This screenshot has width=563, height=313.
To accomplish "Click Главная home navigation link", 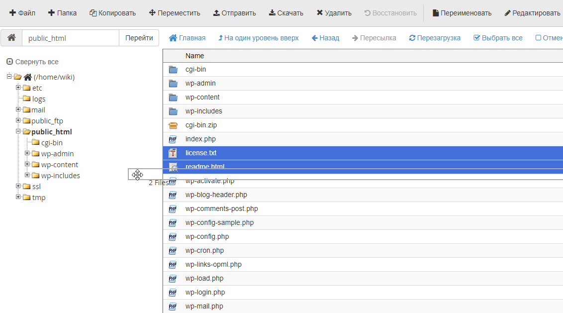I will tap(187, 38).
